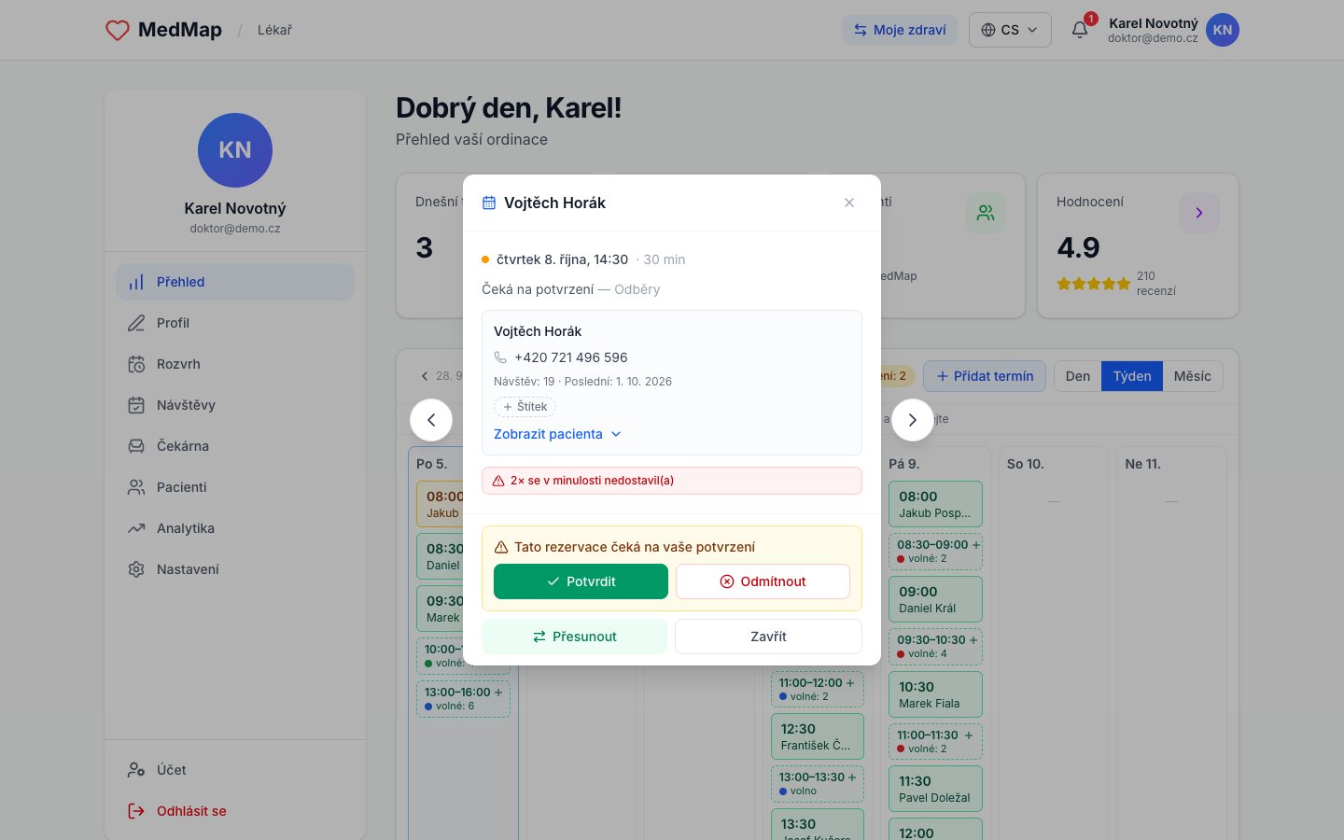The width and height of the screenshot is (1344, 840).
Task: Add the 13:00–13:30 free slot
Action: pos(852,777)
